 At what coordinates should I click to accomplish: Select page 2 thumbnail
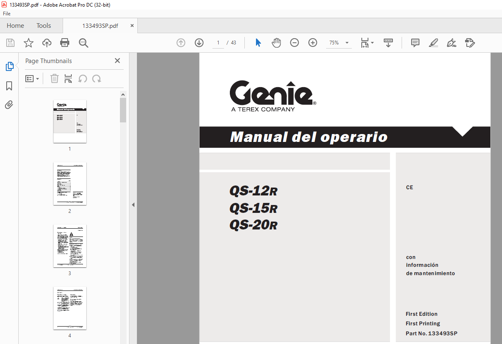tap(70, 183)
